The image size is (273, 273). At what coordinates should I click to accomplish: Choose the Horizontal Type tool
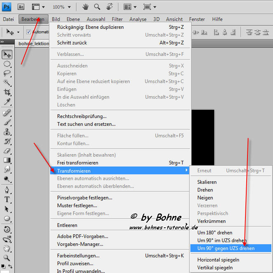(x=7, y=199)
